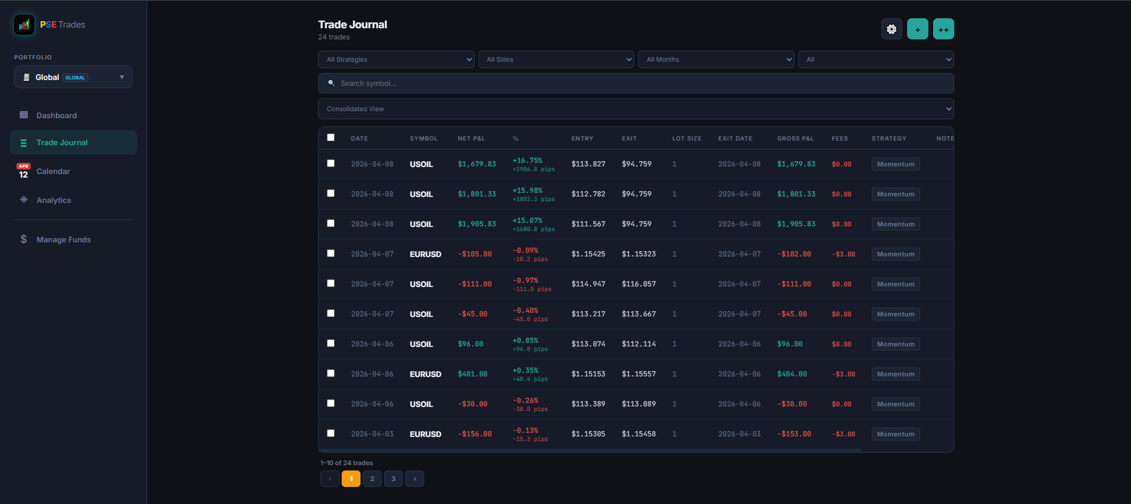The image size is (1131, 504).
Task: Go to page 2 of trades
Action: [372, 479]
